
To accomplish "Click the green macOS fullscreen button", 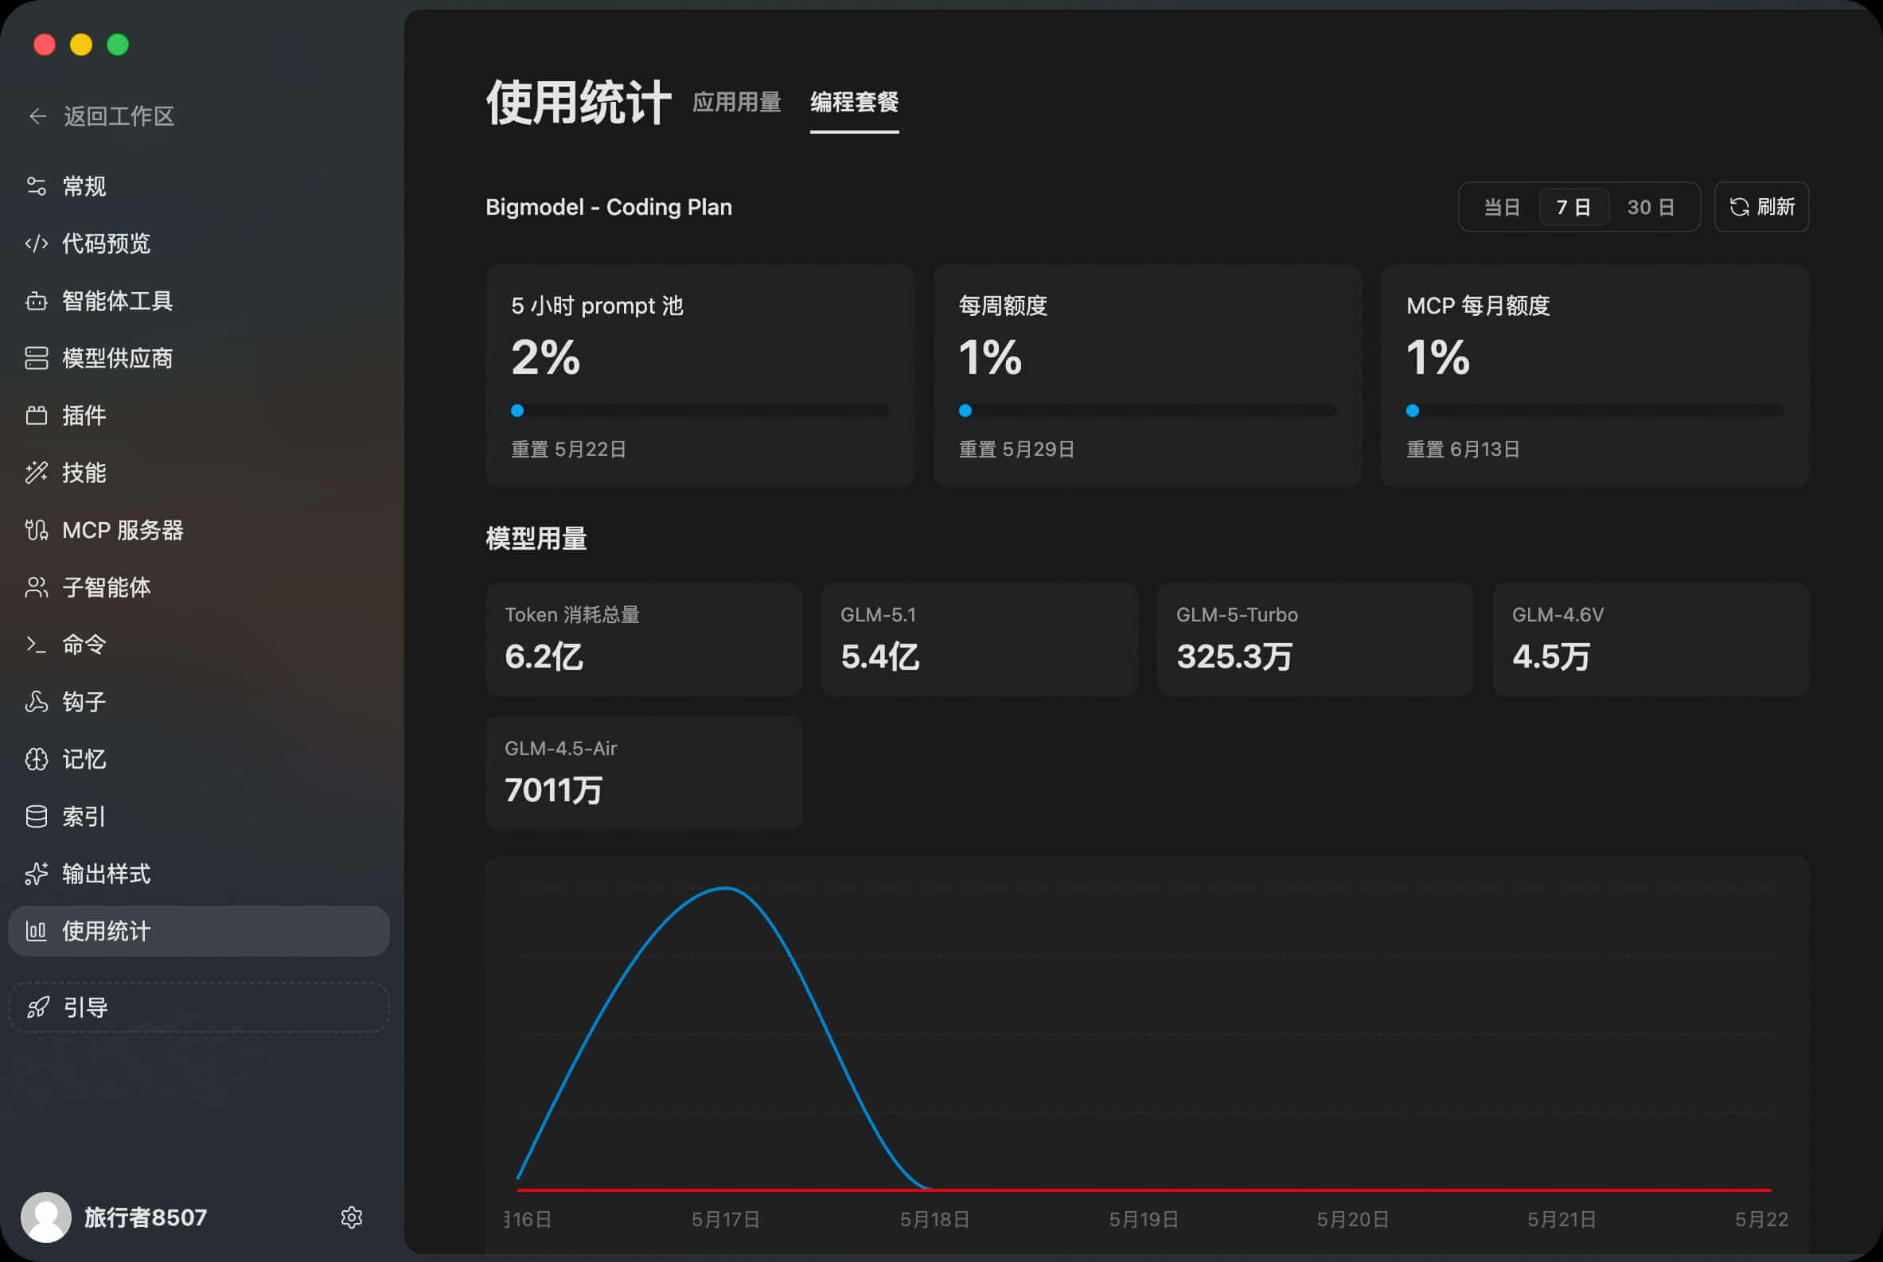I will pos(119,45).
